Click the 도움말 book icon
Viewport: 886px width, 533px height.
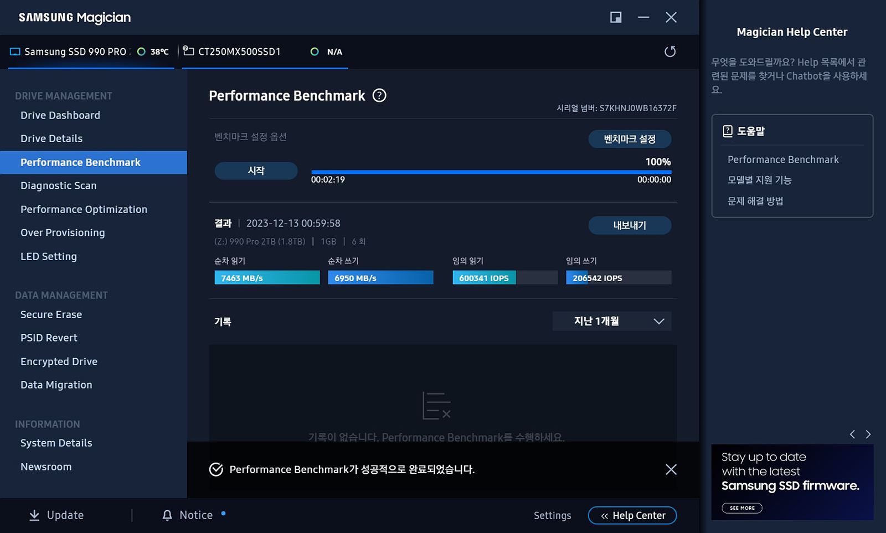pos(728,131)
